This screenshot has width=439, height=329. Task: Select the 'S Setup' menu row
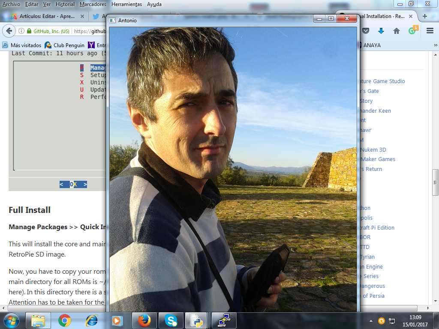pyautogui.click(x=93, y=75)
